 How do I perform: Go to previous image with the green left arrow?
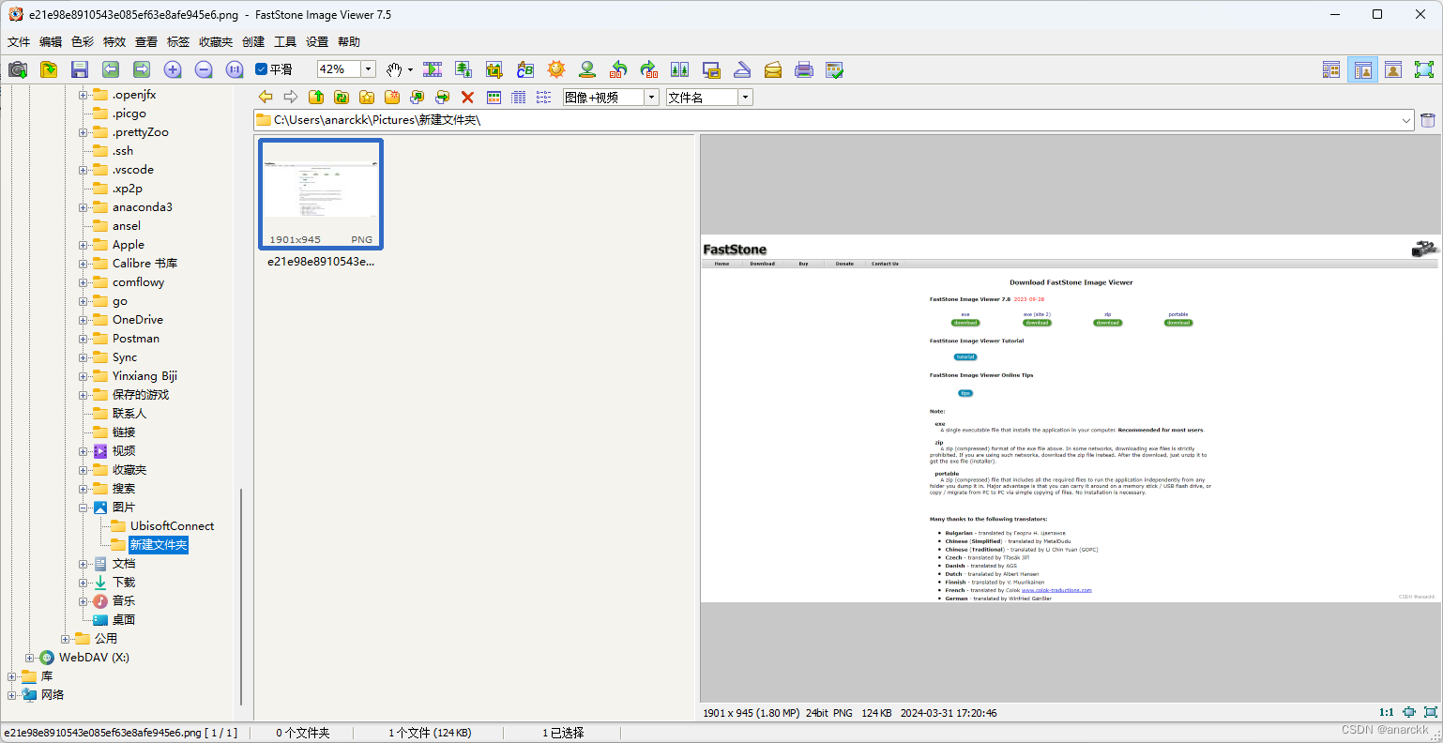click(x=111, y=69)
